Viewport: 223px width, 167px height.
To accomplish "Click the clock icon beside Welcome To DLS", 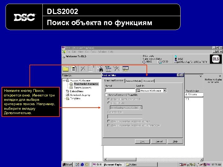I will (x=64, y=57).
